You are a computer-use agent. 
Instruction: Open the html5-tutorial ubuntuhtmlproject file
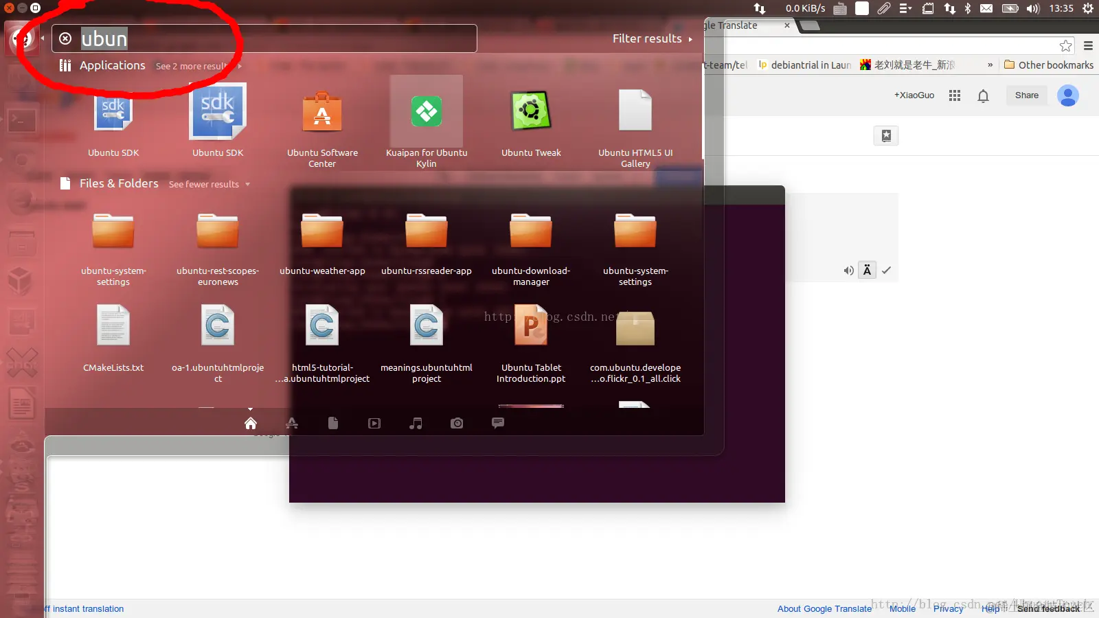[322, 343]
